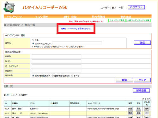Open the トップページ menu
158x118 pixels.
[14, 17]
